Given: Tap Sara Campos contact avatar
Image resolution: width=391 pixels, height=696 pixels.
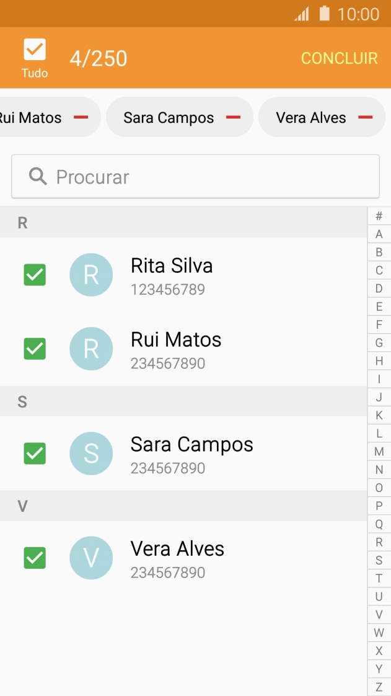Looking at the screenshot, I should [91, 453].
